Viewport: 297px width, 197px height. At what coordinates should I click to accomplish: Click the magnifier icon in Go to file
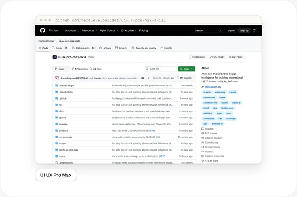click(147, 69)
